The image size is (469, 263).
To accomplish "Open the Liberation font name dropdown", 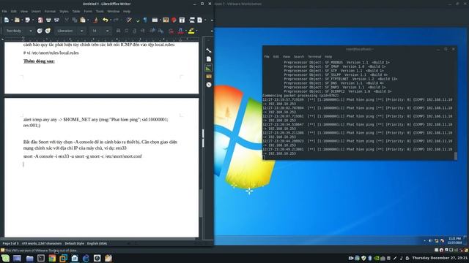I will tap(81, 31).
